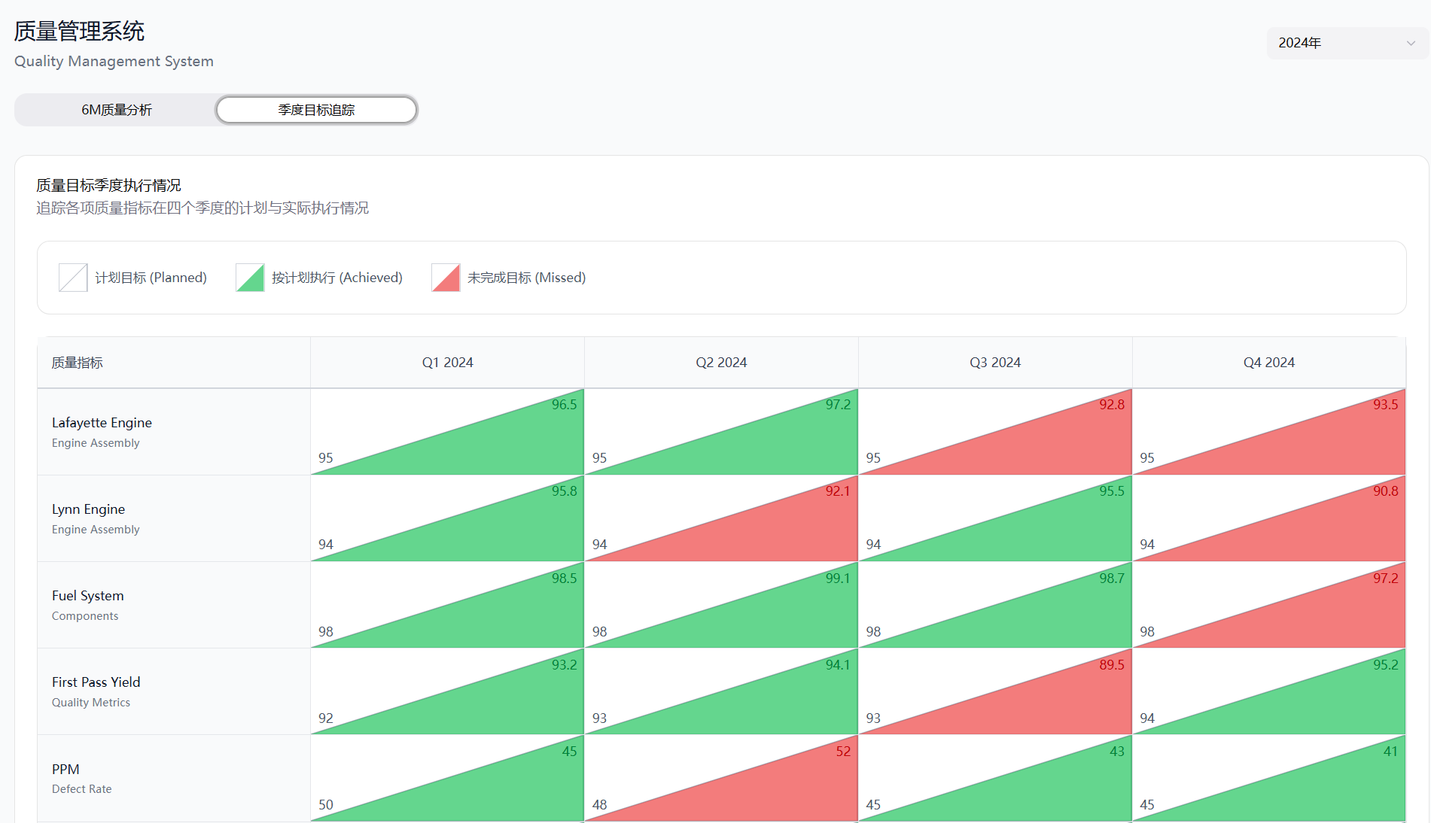Click the PPM Defect Rate row label
The image size is (1431, 823).
click(x=81, y=778)
